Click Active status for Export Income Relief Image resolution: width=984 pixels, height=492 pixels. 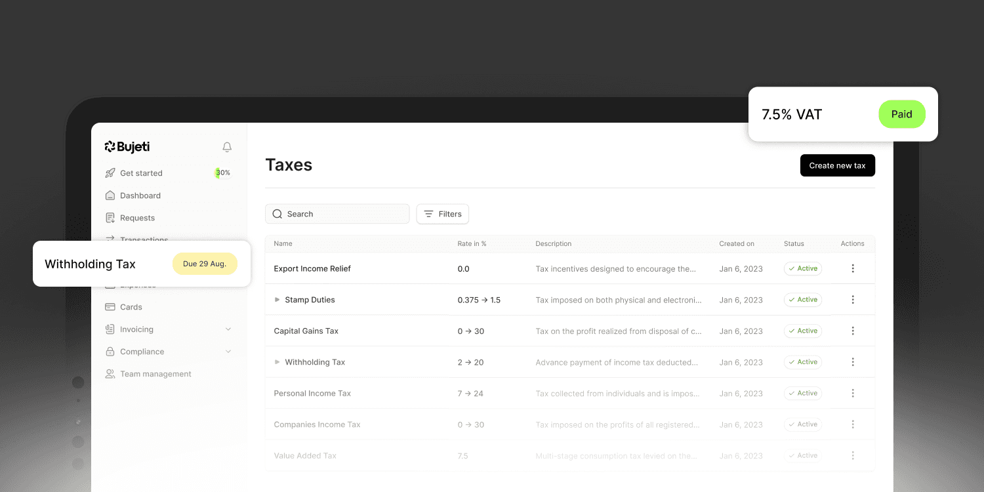click(803, 268)
